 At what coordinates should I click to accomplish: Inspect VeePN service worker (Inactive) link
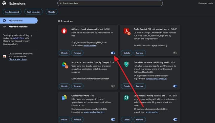coord(156,79)
